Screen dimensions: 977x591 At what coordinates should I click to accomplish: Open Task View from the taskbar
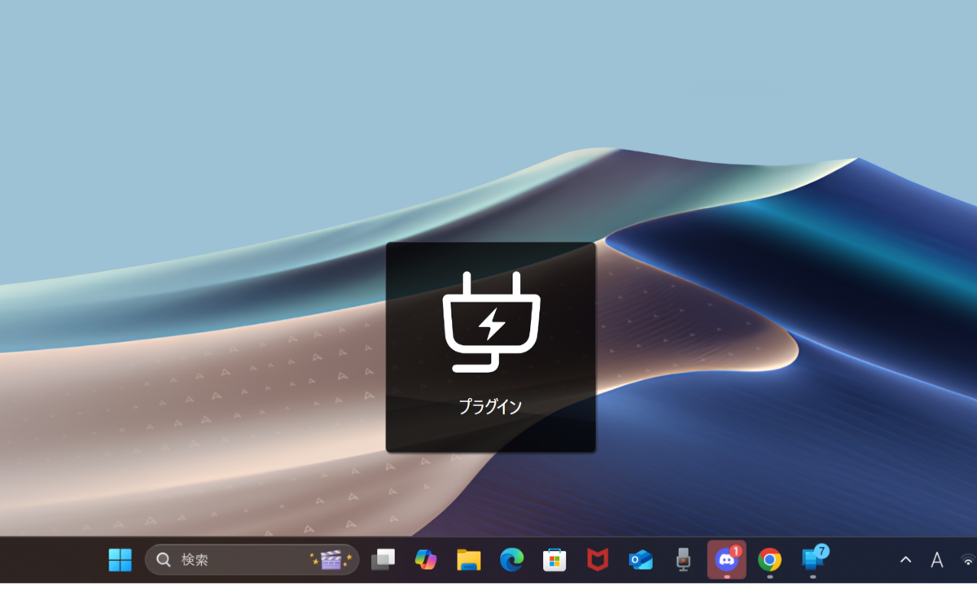[383, 560]
